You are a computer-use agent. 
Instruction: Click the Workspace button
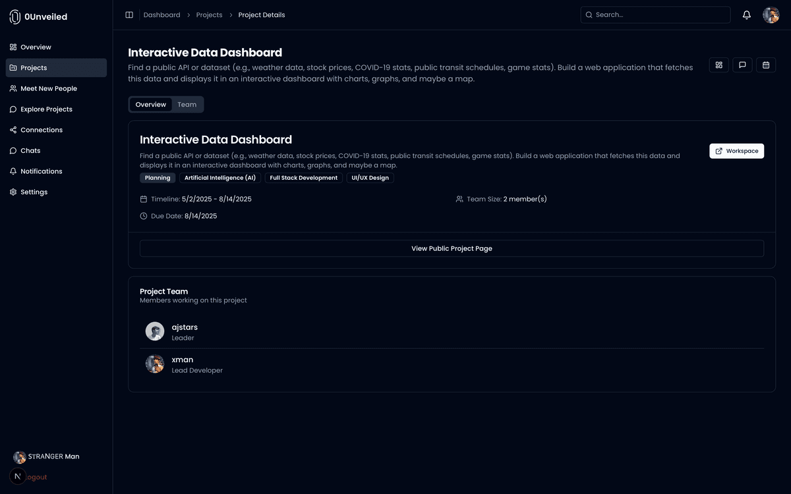point(736,151)
